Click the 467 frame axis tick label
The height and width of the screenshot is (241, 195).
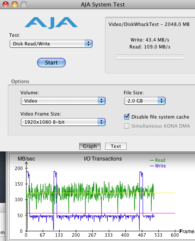coord(142,235)
